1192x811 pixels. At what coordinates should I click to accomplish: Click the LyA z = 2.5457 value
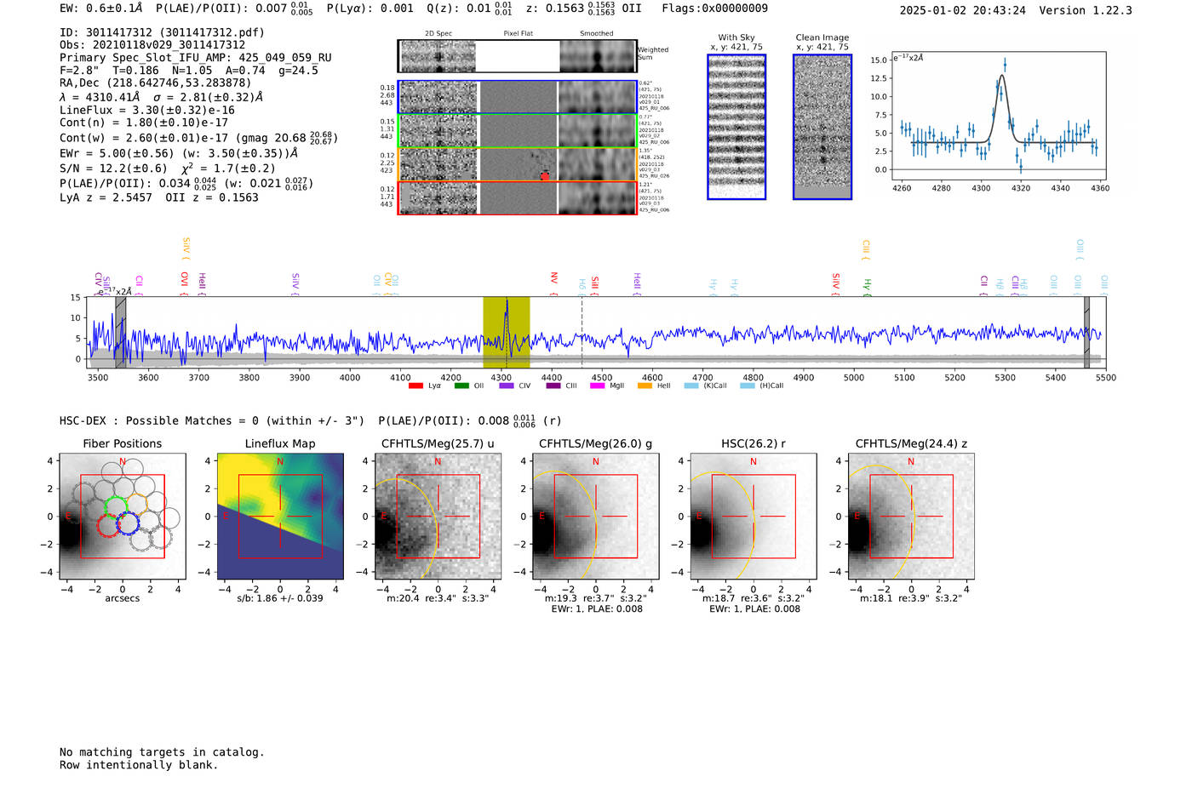tap(106, 197)
